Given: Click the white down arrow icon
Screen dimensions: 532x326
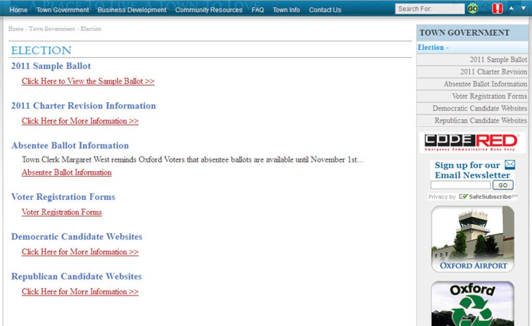Looking at the screenshot, I should pyautogui.click(x=523, y=8).
